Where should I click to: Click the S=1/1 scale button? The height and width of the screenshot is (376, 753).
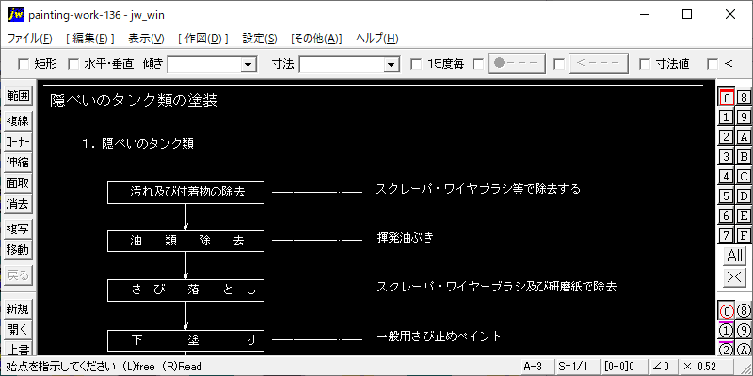click(577, 367)
